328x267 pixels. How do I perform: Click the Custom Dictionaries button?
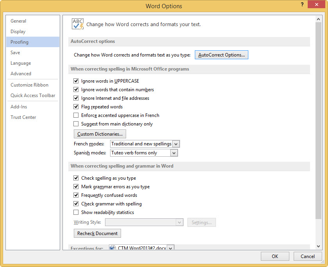[100, 134]
